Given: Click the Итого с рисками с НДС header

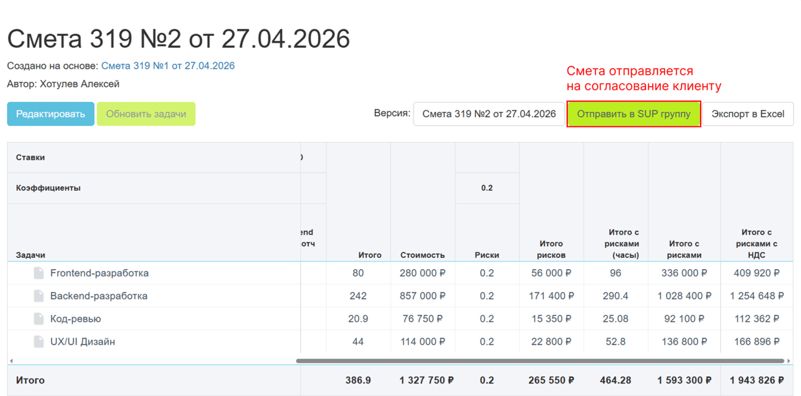Looking at the screenshot, I should coord(756,243).
